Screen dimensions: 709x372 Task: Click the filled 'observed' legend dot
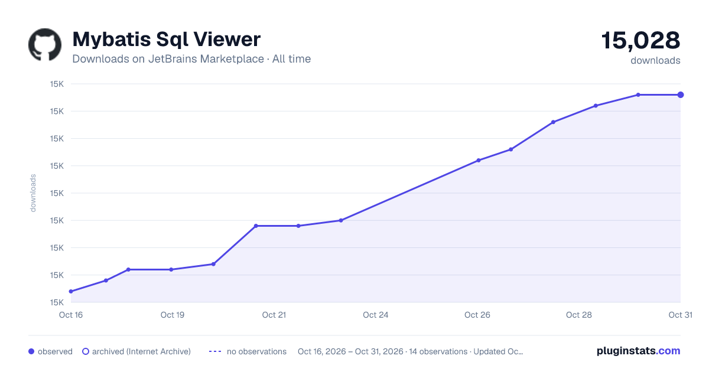(31, 351)
